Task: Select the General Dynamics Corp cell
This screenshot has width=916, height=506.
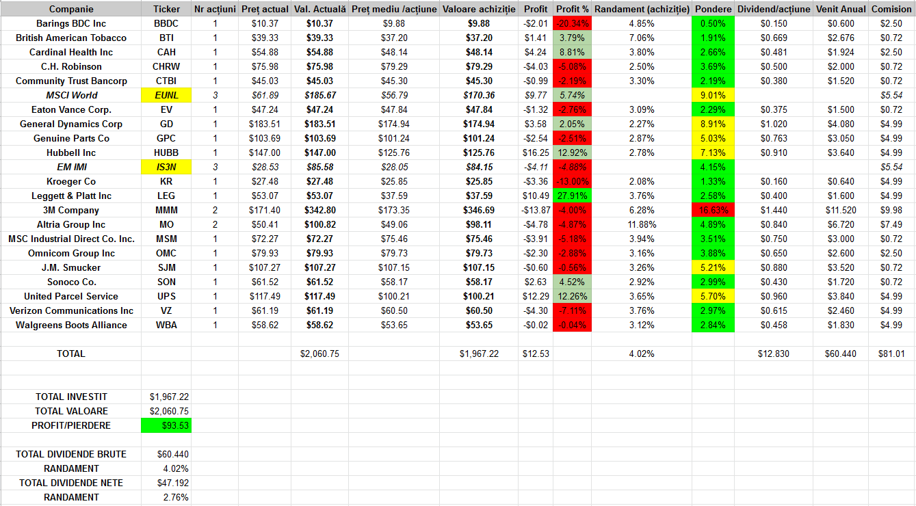Action: tap(71, 124)
